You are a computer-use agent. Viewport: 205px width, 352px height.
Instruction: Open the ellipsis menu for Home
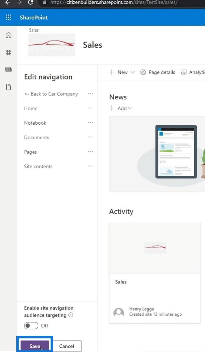(x=91, y=108)
